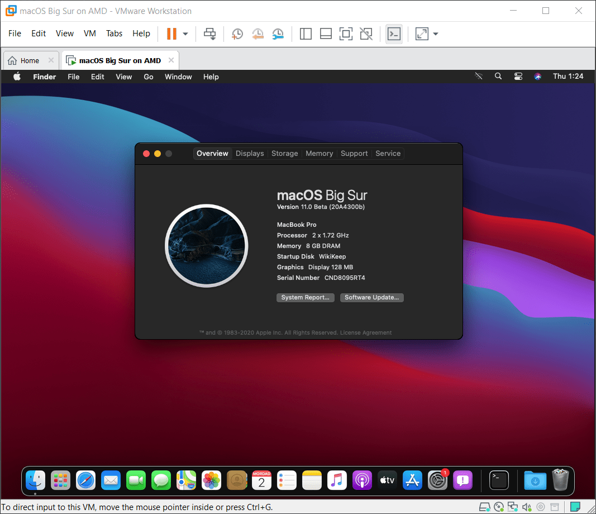Open the snapshot manager
The height and width of the screenshot is (514, 596).
[278, 34]
